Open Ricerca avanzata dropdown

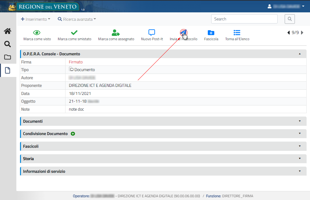(x=77, y=19)
